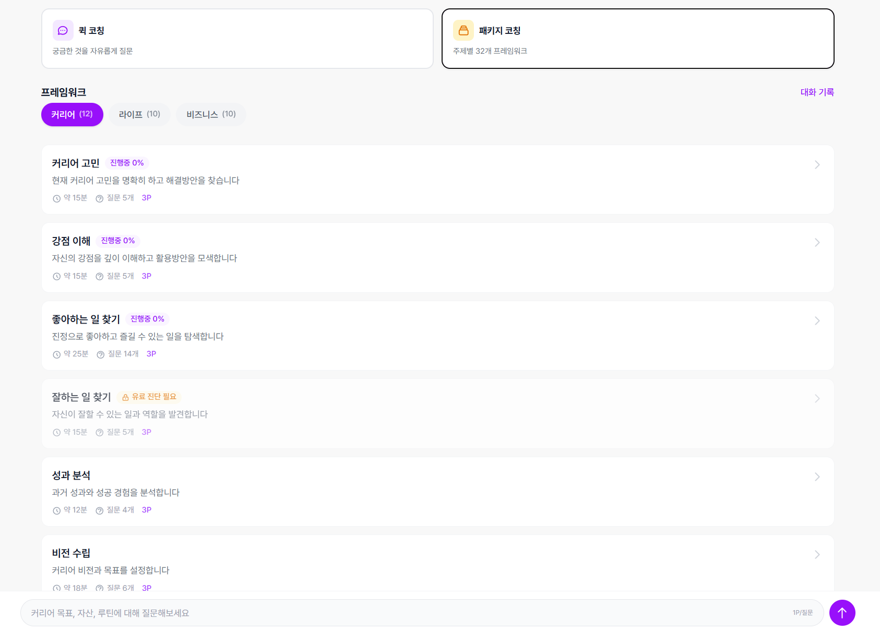880x631 pixels.
Task: Click the 진행중 0% badge on 좋아하는 일 찾기
Action: (147, 319)
